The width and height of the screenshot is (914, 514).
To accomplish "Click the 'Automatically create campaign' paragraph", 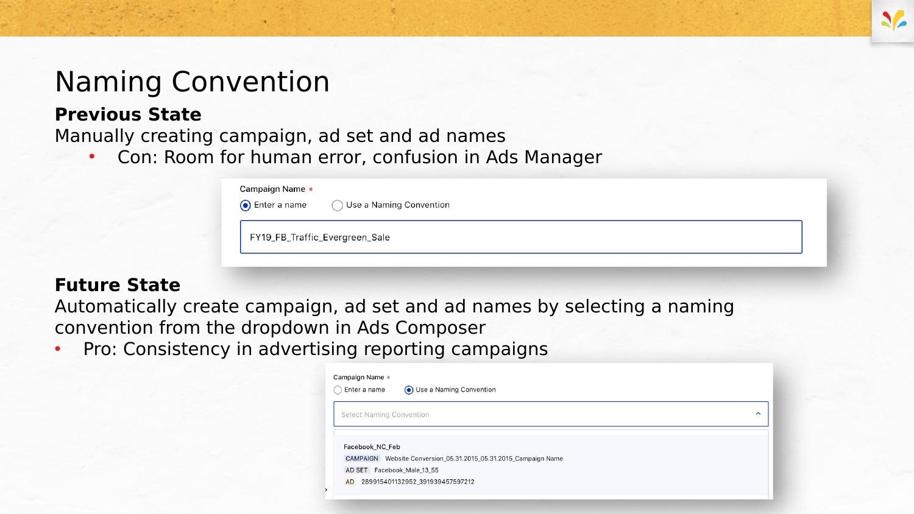I will click(394, 317).
